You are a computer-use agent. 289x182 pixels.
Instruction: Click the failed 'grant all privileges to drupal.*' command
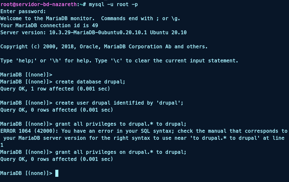[x=121, y=124]
